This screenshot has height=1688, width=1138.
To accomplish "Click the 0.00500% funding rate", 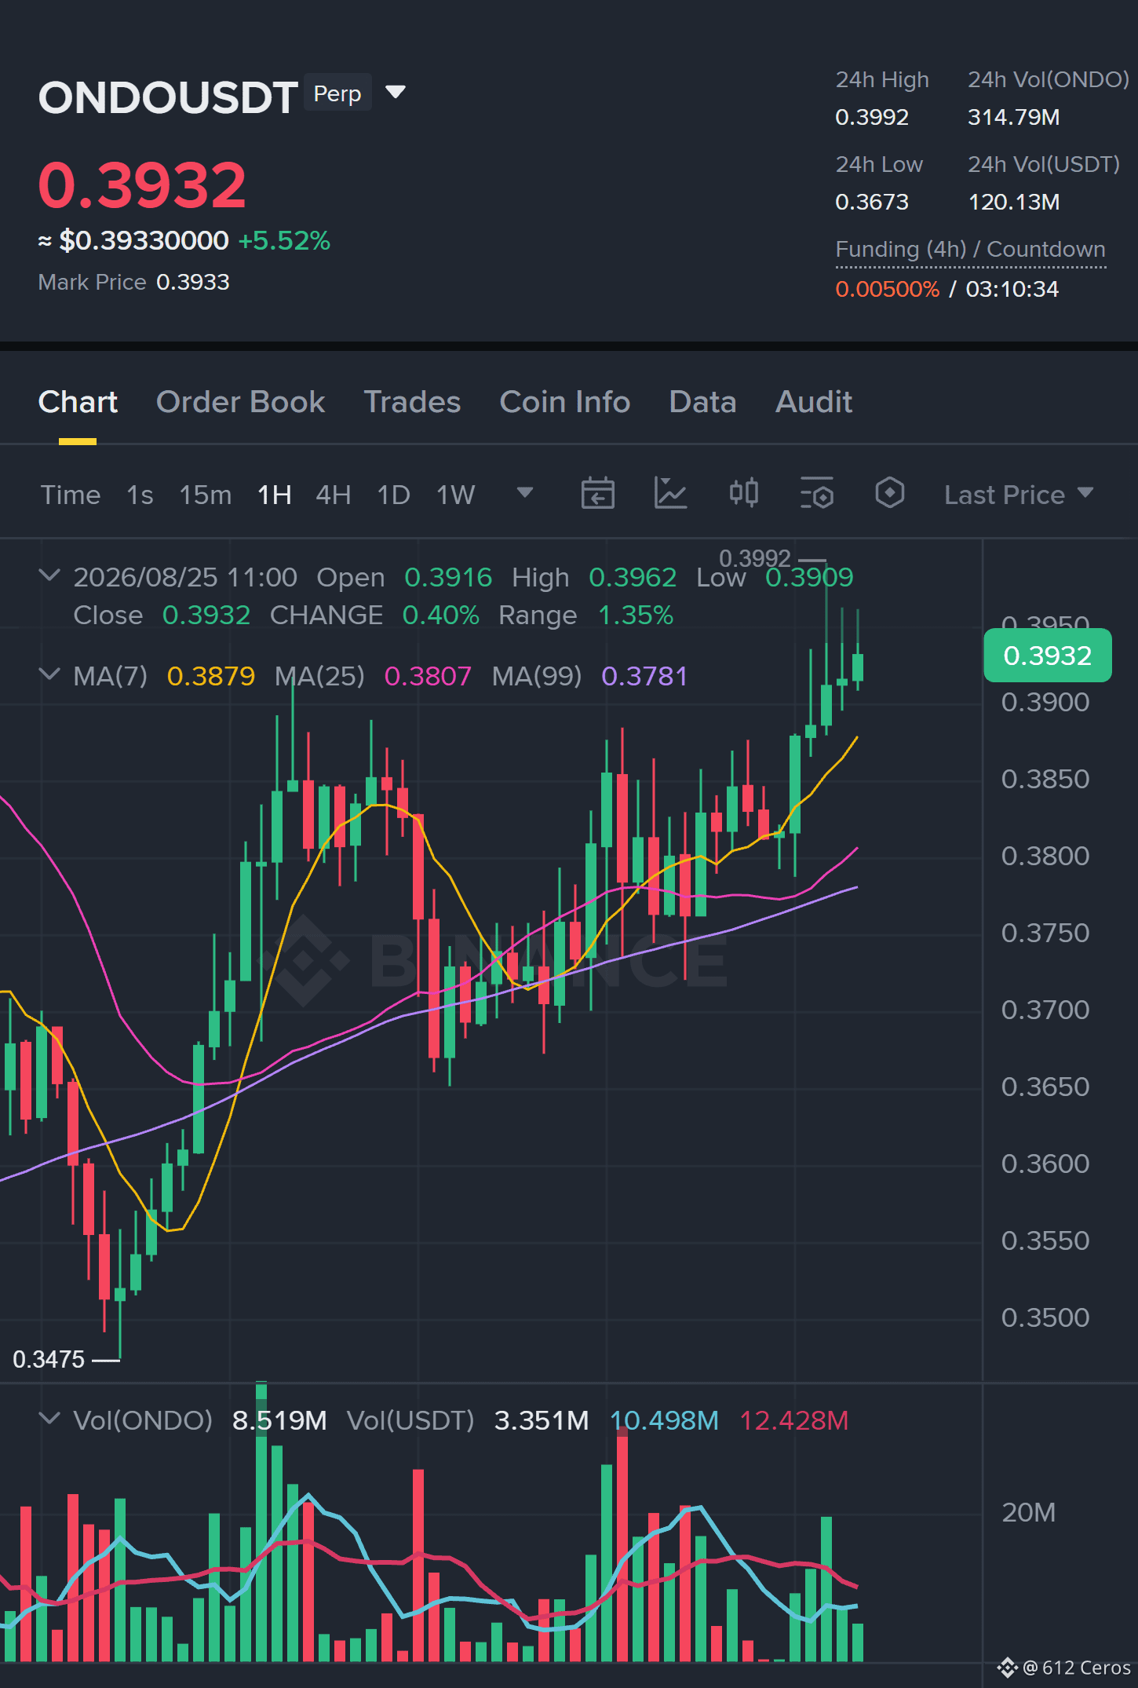I will coord(887,289).
